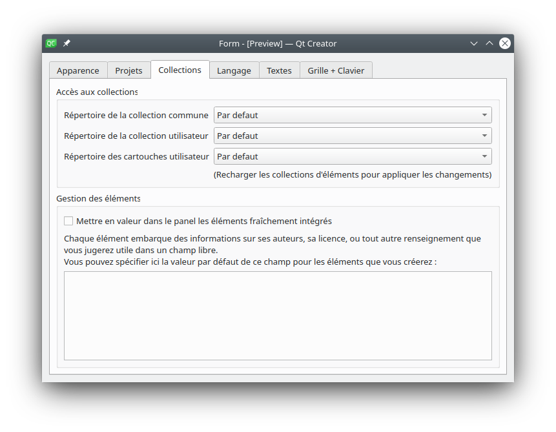Image resolution: width=556 pixels, height=432 pixels.
Task: Open the Projets tab
Action: pos(129,70)
